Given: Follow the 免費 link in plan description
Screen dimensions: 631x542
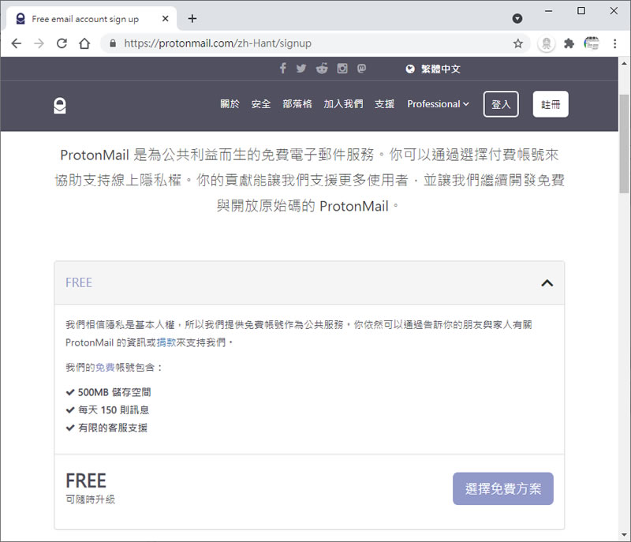Looking at the screenshot, I should 105,368.
